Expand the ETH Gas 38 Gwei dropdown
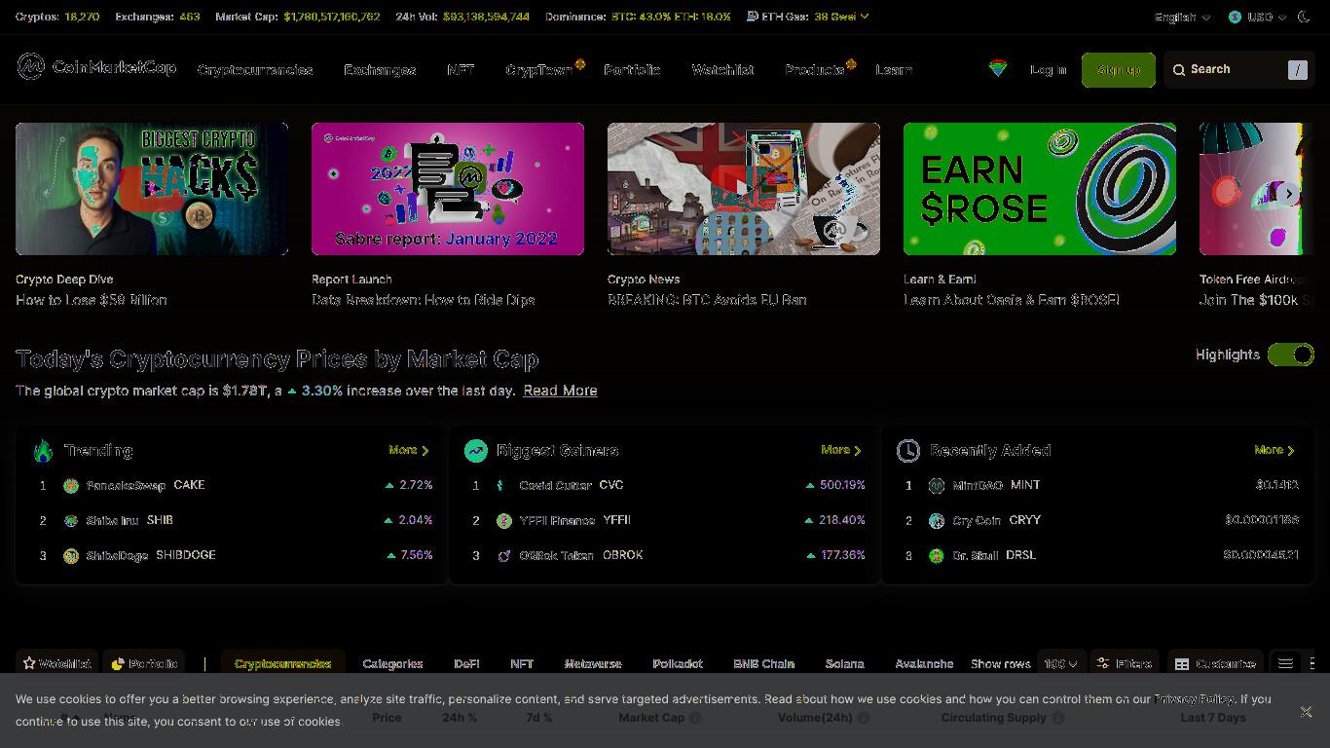This screenshot has width=1330, height=748. [841, 17]
